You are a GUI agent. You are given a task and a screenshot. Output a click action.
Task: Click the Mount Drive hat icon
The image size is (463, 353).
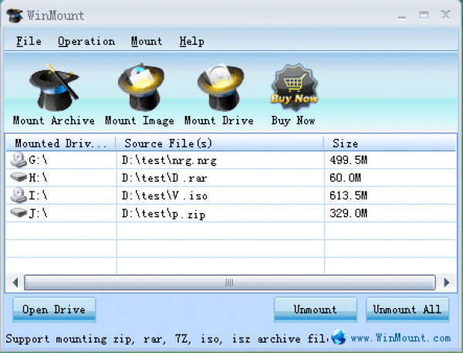220,87
